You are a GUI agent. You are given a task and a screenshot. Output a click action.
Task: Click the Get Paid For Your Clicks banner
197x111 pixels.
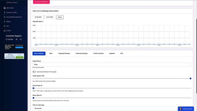14,56
